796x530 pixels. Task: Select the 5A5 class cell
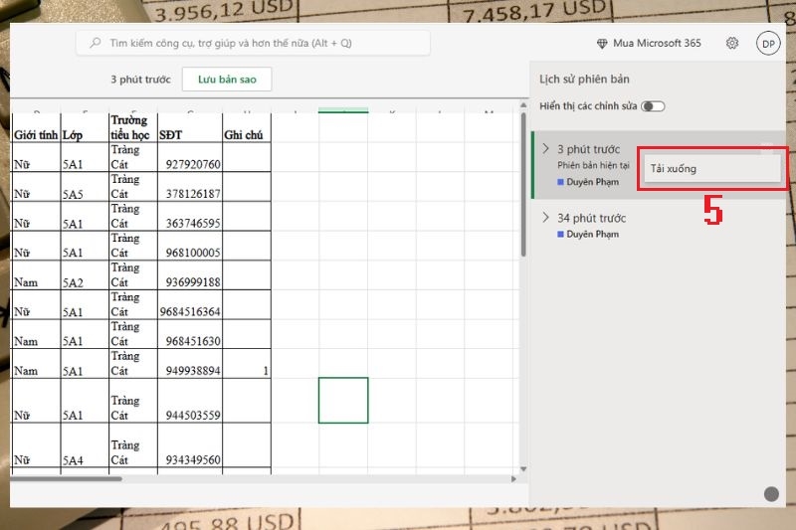pyautogui.click(x=85, y=187)
